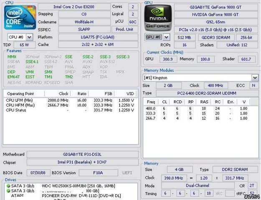Select the PIONEER DVD-RW DVR-111D drive entry

71,196
